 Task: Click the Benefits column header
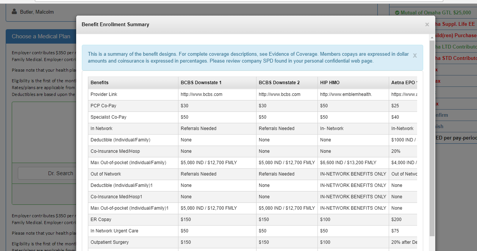[x=133, y=83]
